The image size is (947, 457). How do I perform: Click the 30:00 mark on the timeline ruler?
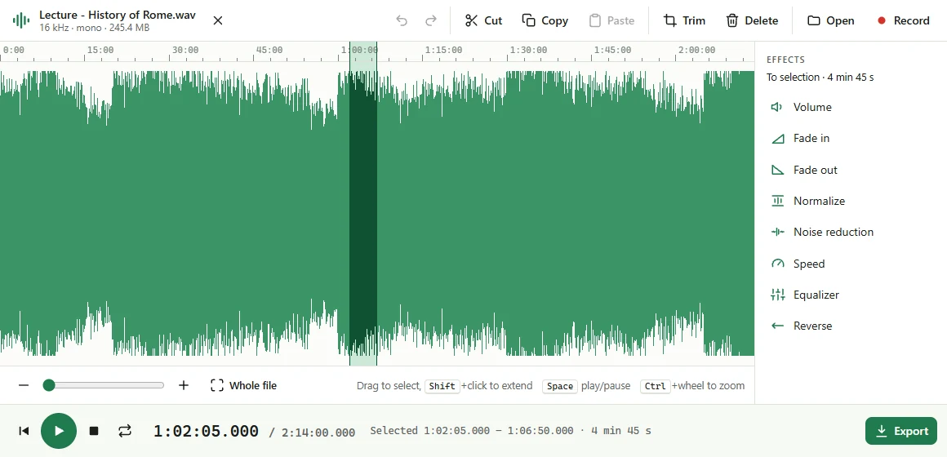pyautogui.click(x=185, y=50)
